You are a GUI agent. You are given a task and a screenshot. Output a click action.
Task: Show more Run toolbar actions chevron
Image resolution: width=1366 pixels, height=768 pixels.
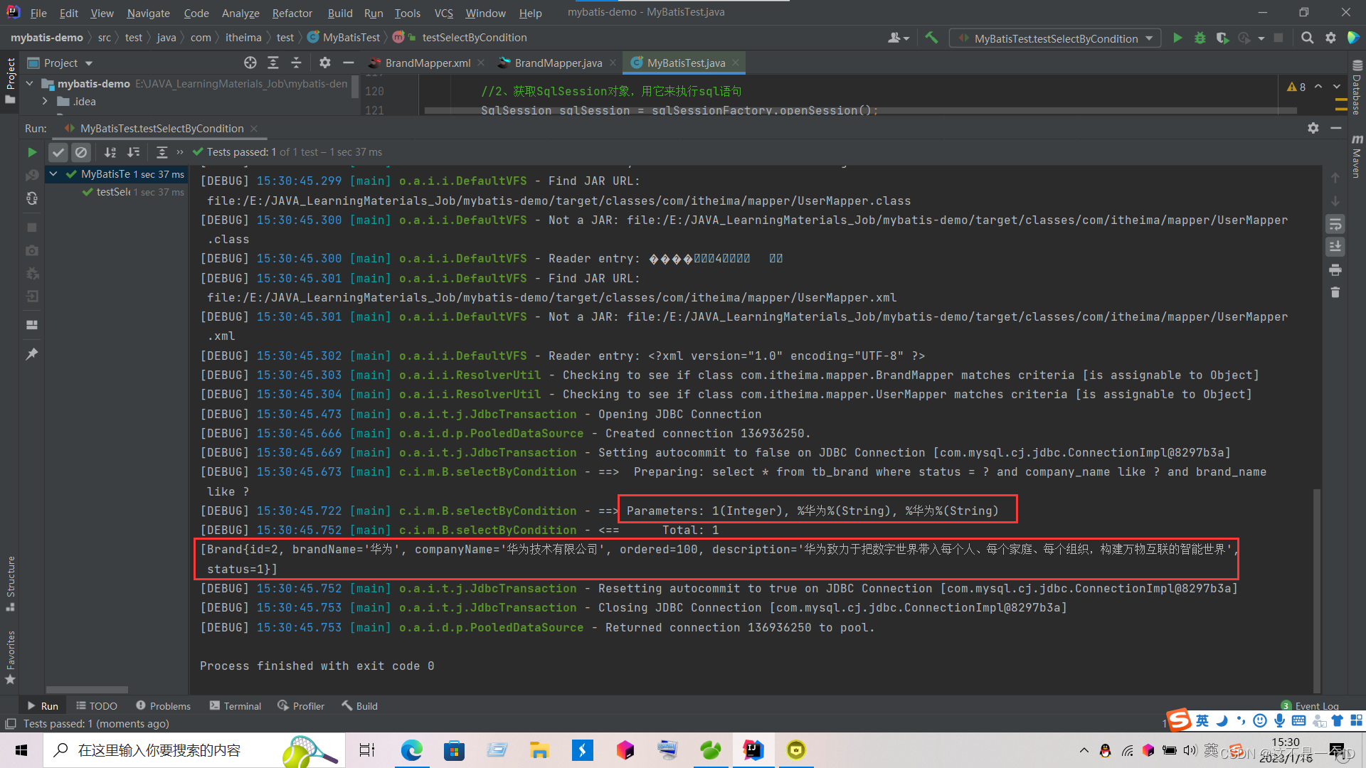pyautogui.click(x=180, y=152)
